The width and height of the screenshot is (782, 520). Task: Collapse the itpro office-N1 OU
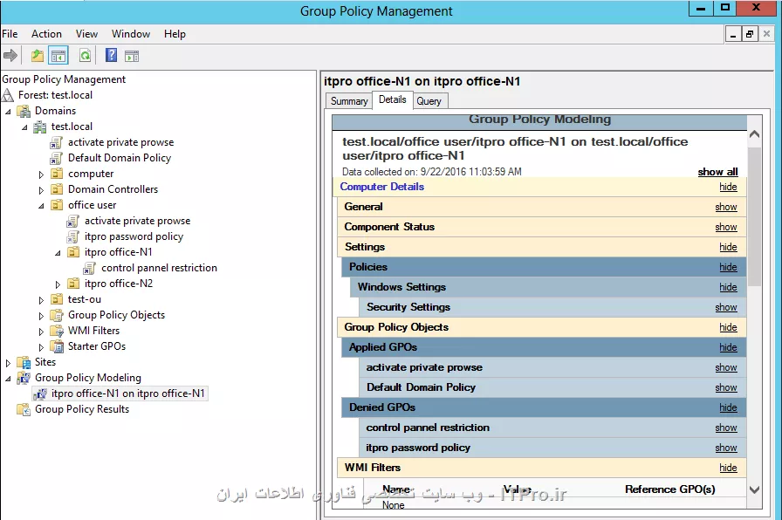click(x=58, y=253)
